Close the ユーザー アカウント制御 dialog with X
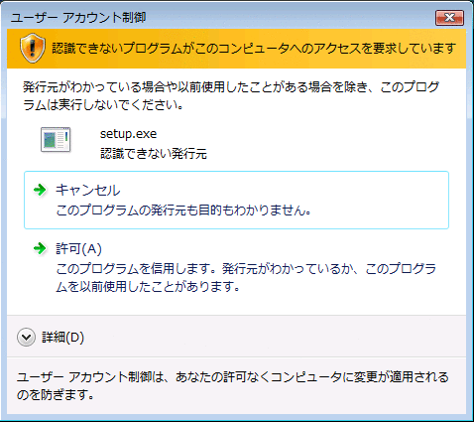 (x=449, y=18)
